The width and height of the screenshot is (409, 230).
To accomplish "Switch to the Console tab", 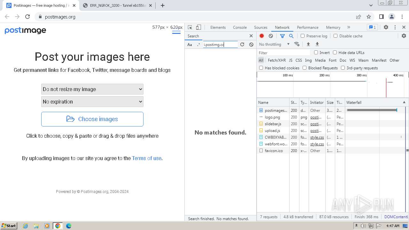I will pos(240,27).
